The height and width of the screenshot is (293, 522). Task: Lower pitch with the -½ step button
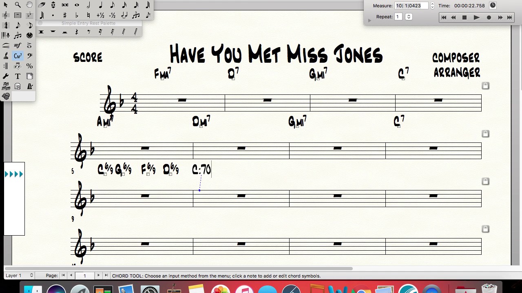pyautogui.click(x=112, y=15)
